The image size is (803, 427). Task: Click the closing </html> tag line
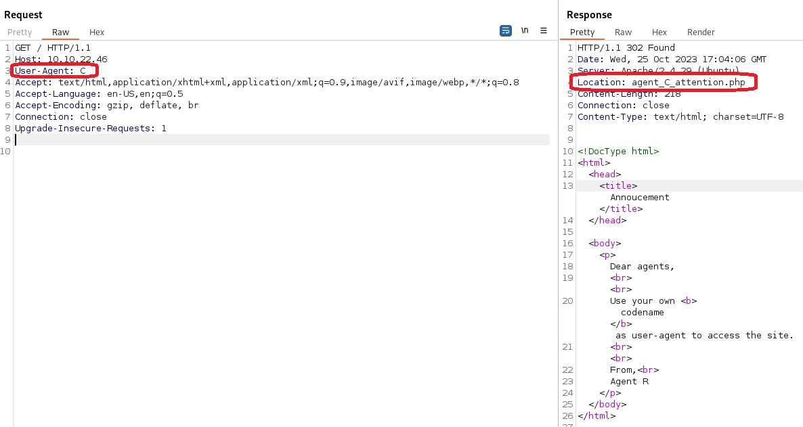(596, 416)
